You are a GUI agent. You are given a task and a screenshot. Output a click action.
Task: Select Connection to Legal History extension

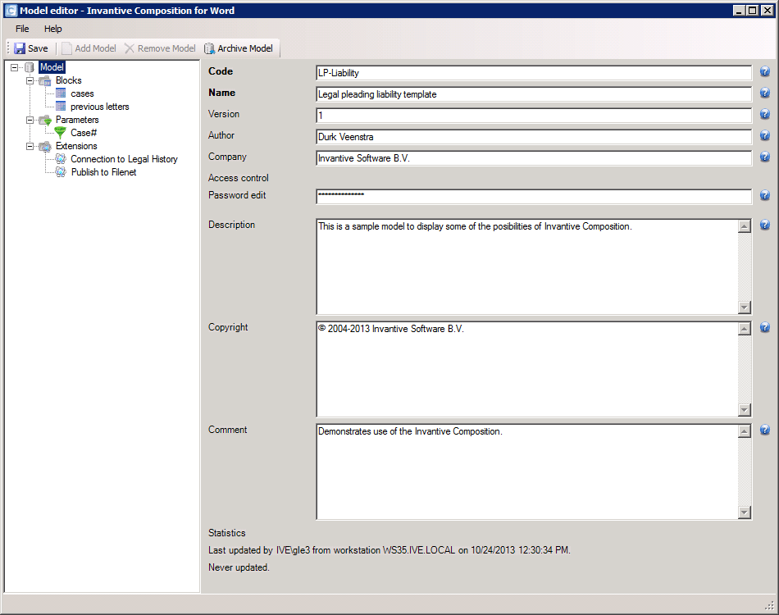coord(124,159)
